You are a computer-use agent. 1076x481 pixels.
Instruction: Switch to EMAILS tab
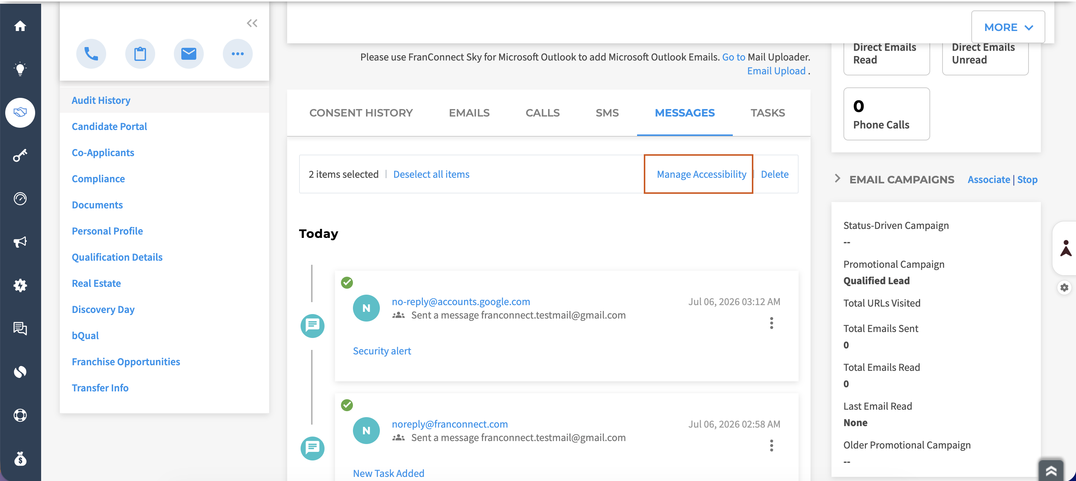[469, 113]
